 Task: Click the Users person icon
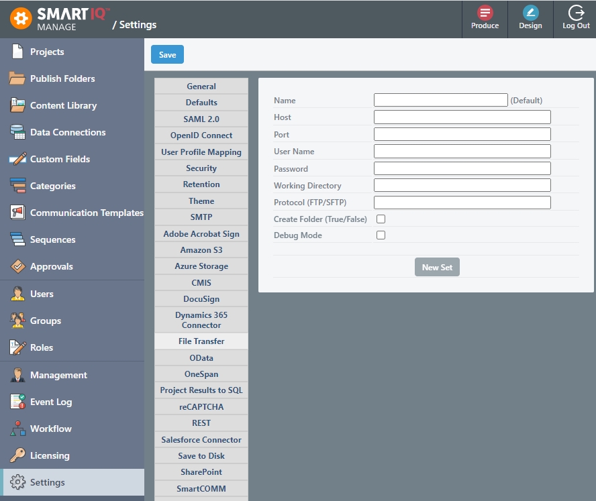(17, 294)
